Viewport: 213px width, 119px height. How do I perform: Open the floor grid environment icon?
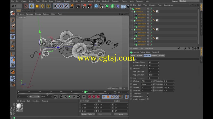pyautogui.click(x=123, y=6)
